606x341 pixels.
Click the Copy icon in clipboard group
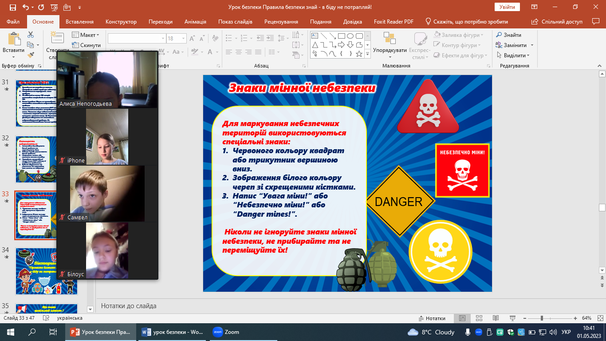point(31,45)
